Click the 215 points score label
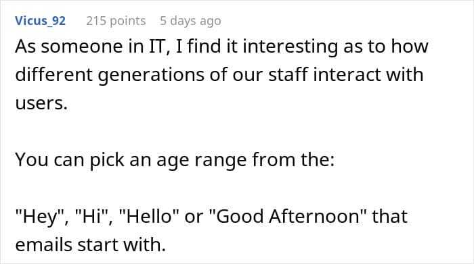This screenshot has height=264, width=474. (x=116, y=21)
